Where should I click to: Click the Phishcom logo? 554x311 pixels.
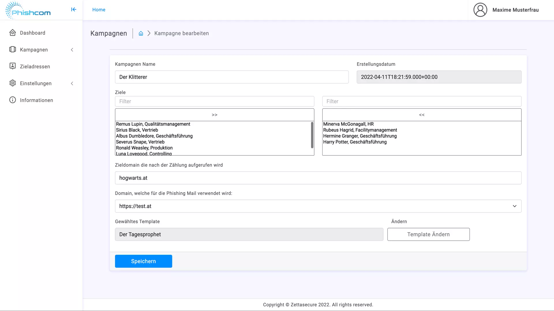(x=28, y=10)
